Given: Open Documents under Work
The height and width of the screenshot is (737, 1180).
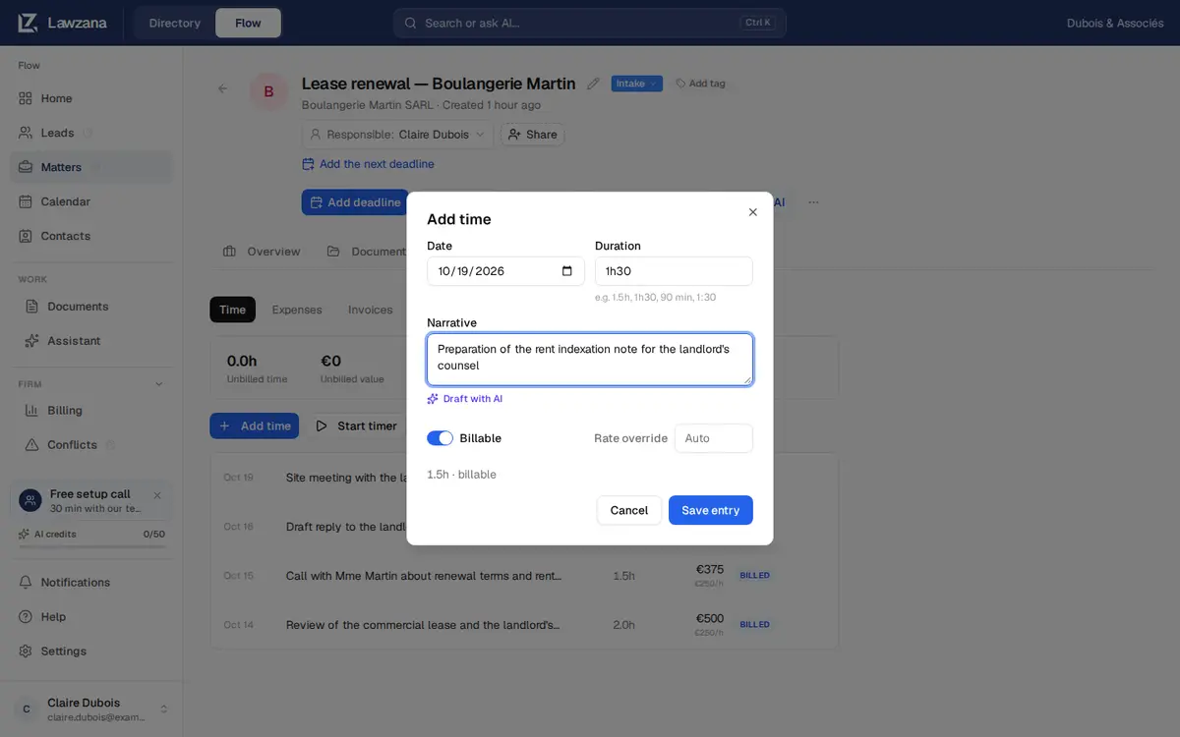Looking at the screenshot, I should pos(91,307).
